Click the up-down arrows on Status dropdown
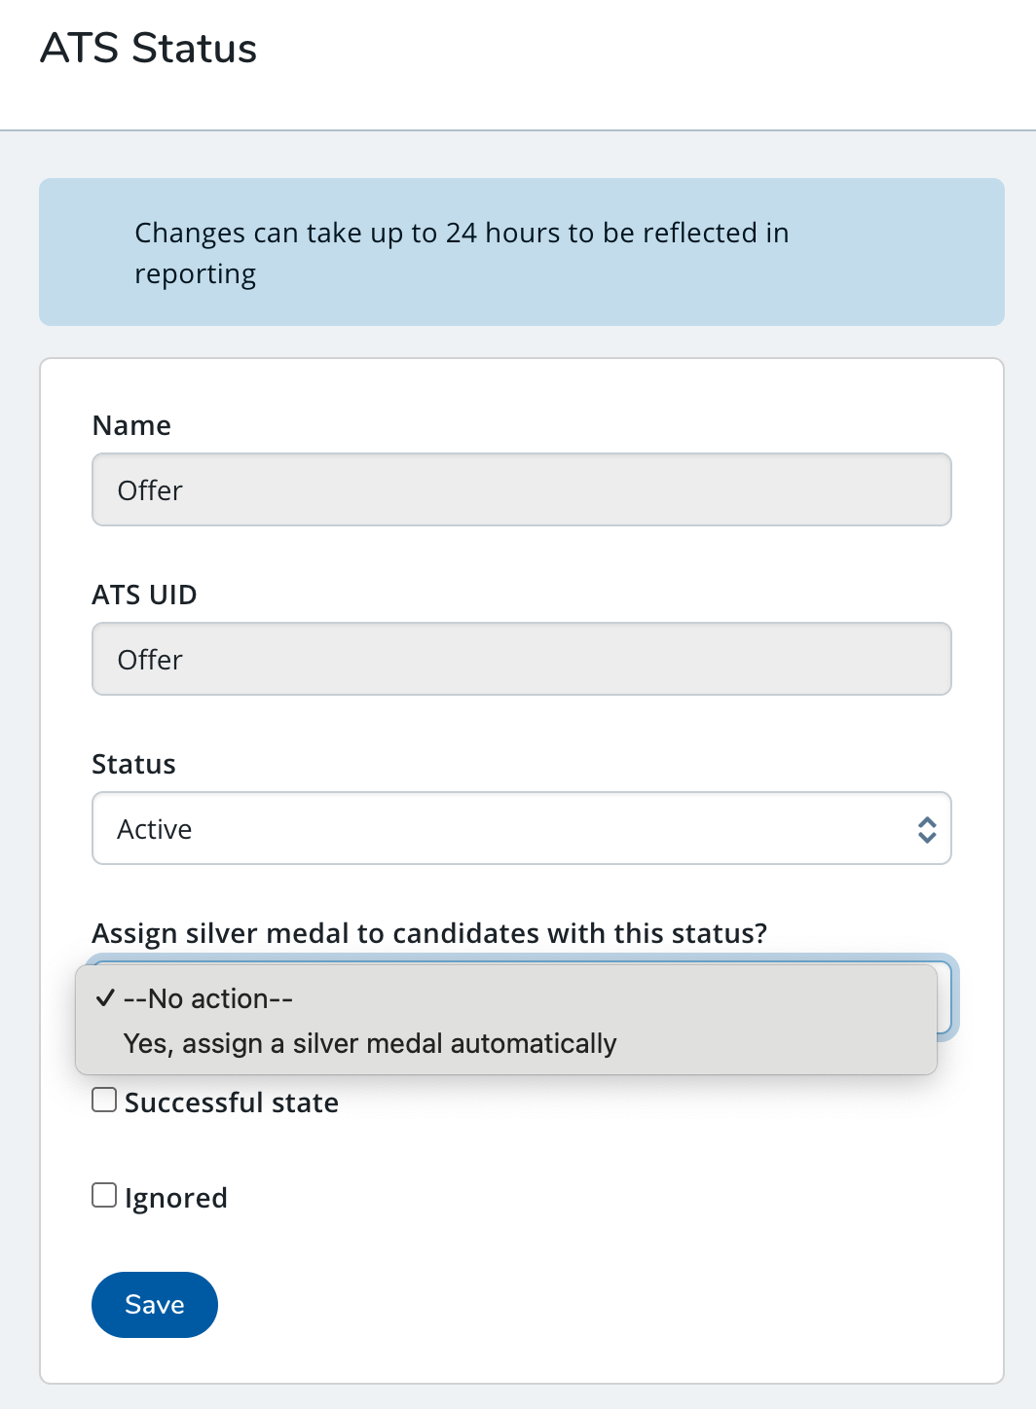The width and height of the screenshot is (1036, 1409). 927,829
